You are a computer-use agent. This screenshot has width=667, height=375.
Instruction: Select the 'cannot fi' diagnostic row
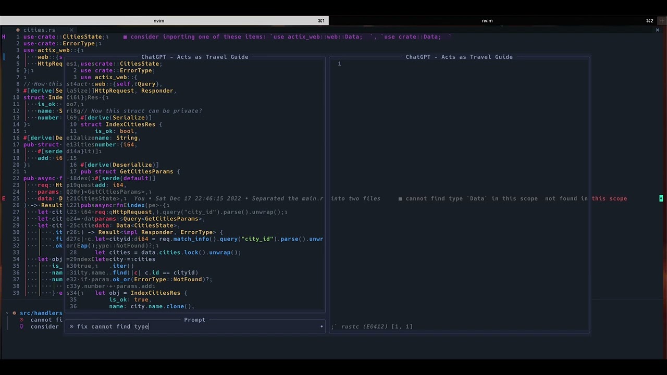41,320
